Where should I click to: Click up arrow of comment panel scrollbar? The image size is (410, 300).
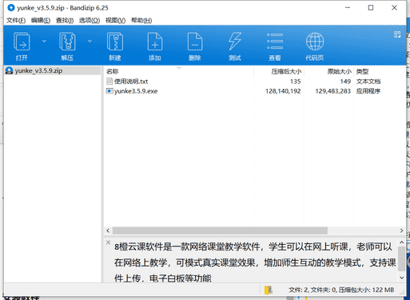[402, 242]
